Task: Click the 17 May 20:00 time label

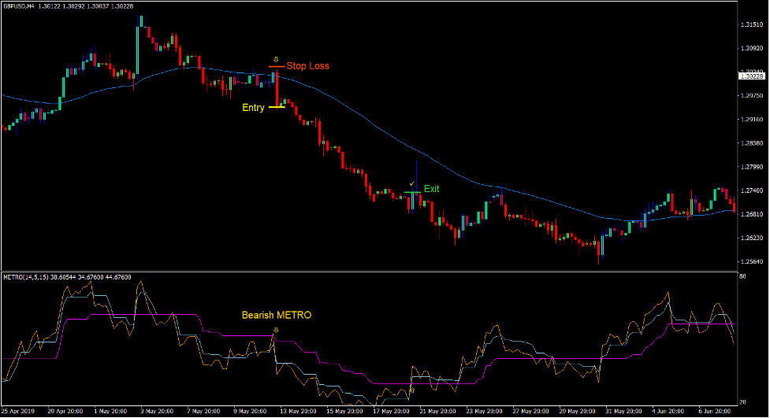Action: tap(391, 411)
